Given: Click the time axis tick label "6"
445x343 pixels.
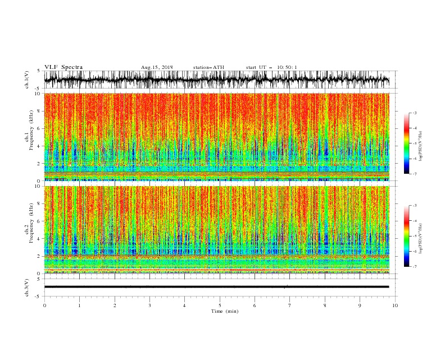Looking at the screenshot, I should point(255,305).
